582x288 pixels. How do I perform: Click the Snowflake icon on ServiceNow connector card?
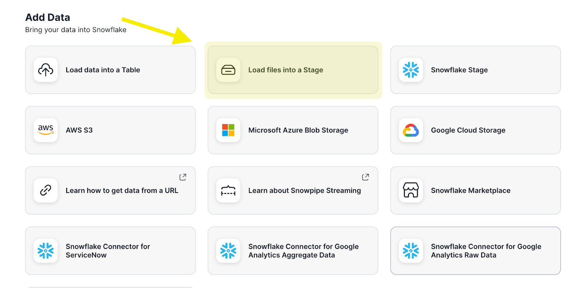click(x=45, y=250)
